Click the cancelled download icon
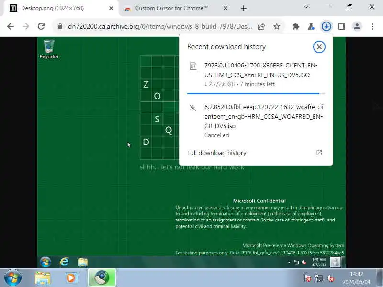The image size is (383, 287). (193, 107)
